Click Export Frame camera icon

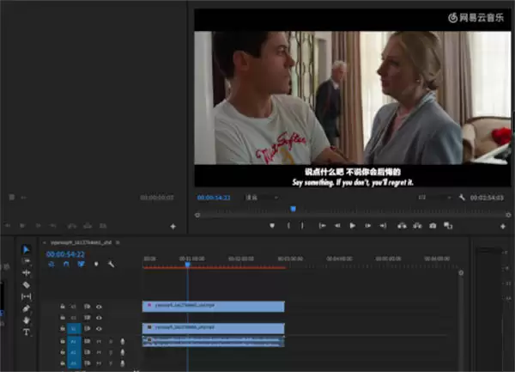pos(433,225)
